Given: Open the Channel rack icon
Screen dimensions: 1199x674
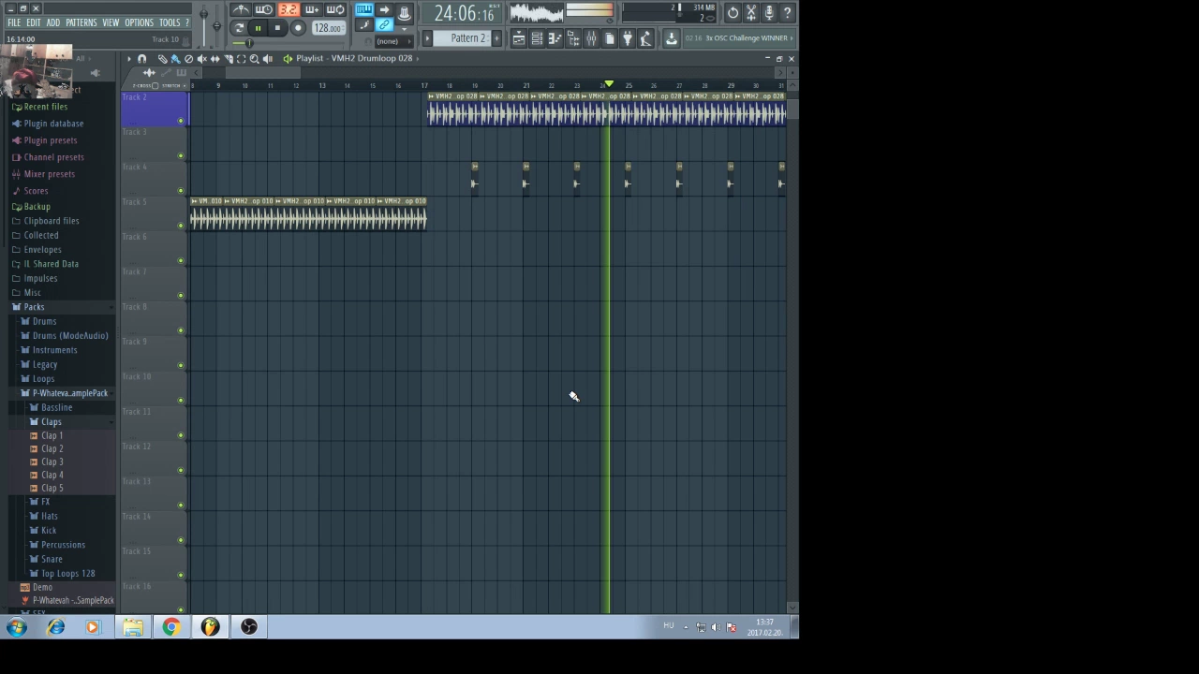Looking at the screenshot, I should click(x=537, y=38).
